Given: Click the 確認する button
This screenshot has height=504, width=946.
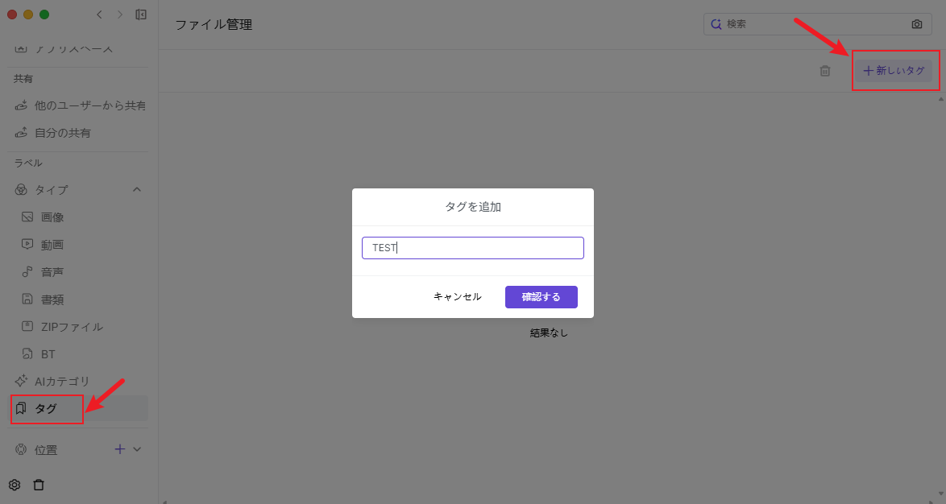Looking at the screenshot, I should (541, 296).
